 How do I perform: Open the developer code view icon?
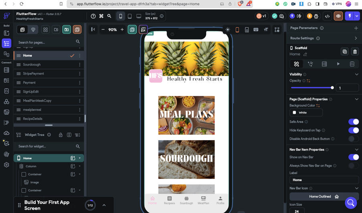coord(328,16)
